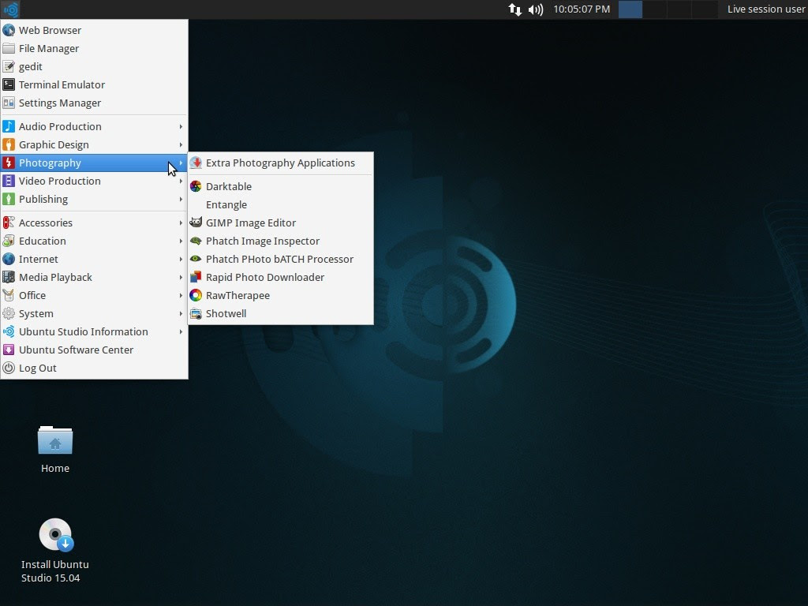Select Extra Photography Applications entry

280,163
